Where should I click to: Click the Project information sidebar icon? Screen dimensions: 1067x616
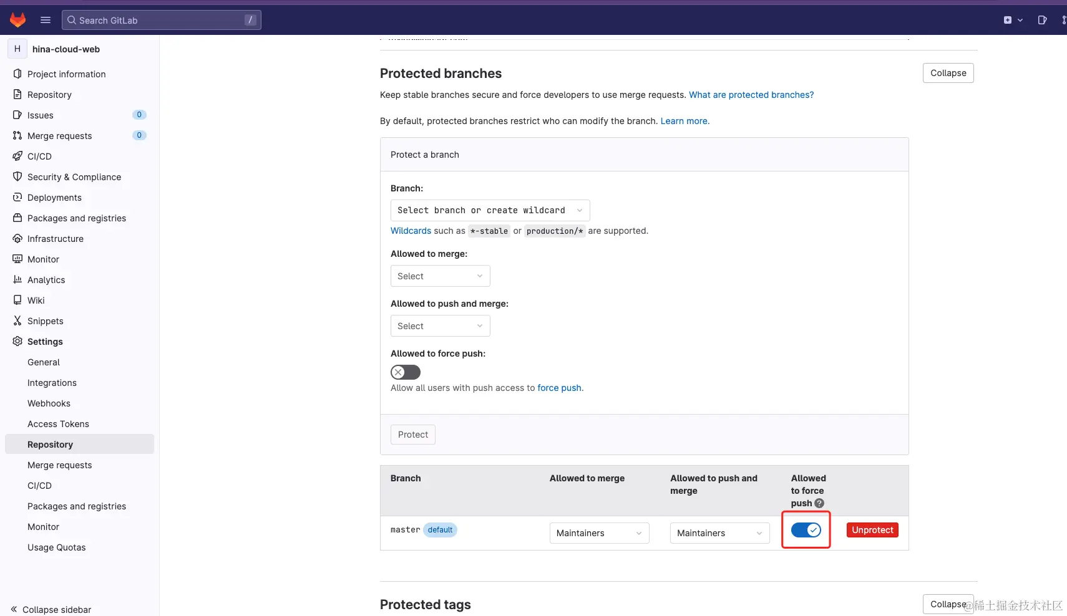pos(17,74)
